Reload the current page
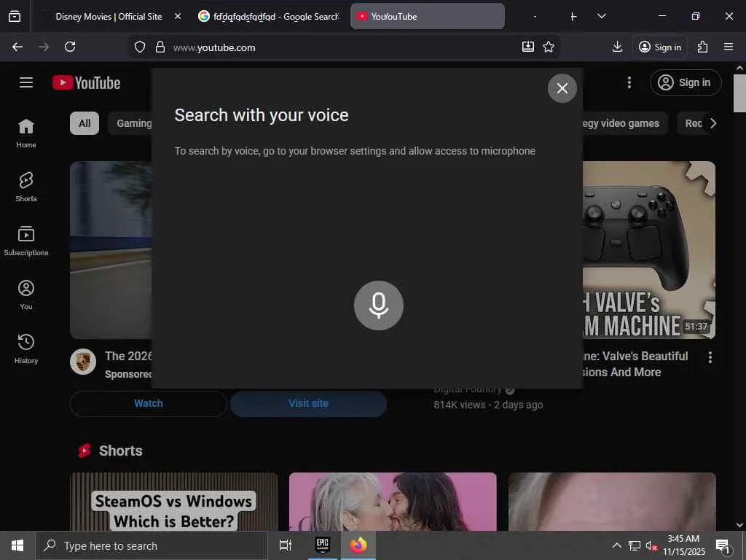Image resolution: width=746 pixels, height=560 pixels. coord(70,47)
